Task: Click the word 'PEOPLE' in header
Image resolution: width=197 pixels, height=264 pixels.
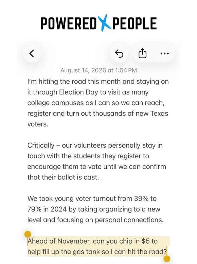Action: [x=135, y=24]
